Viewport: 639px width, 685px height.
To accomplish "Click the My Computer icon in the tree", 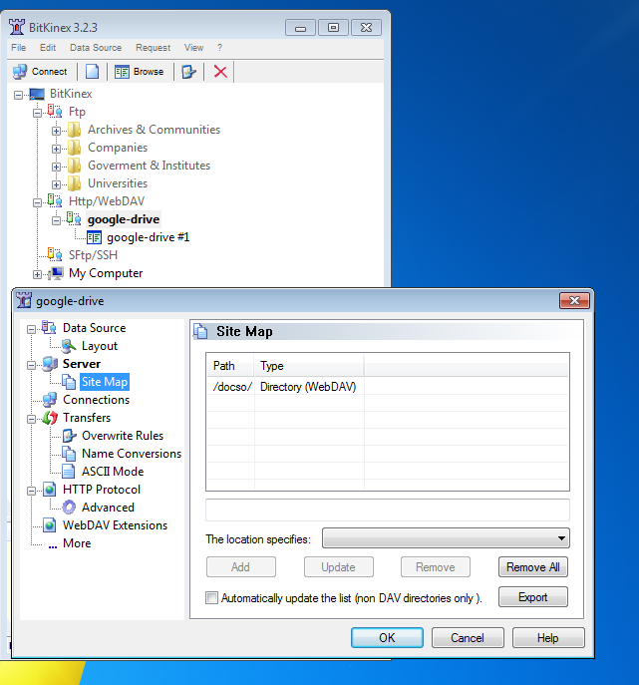I will (x=56, y=273).
